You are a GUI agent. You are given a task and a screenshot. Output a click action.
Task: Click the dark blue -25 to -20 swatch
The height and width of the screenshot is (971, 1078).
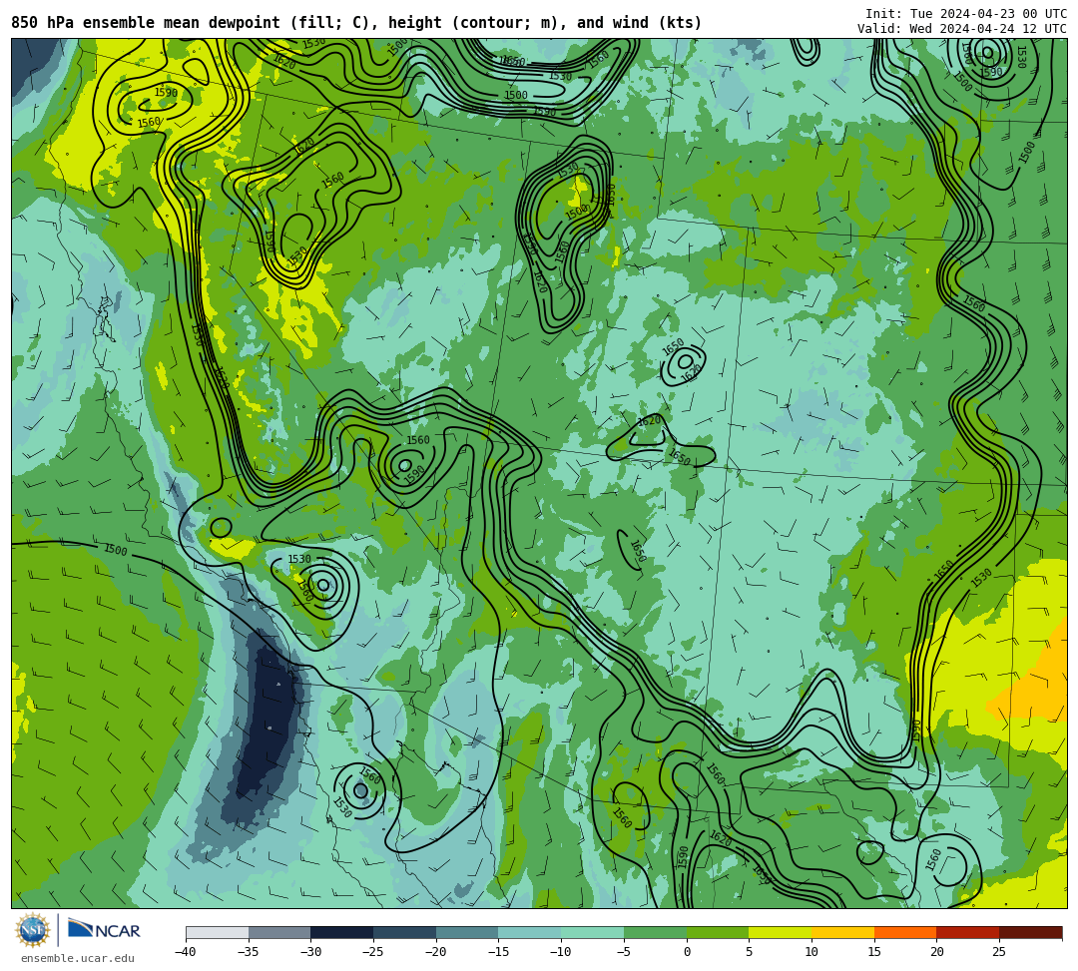point(405,932)
